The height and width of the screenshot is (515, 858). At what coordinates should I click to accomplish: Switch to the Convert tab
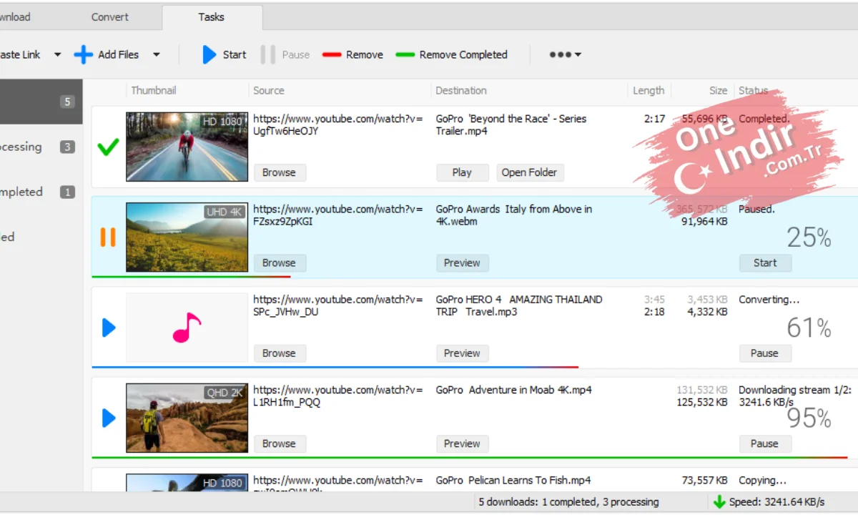[110, 16]
